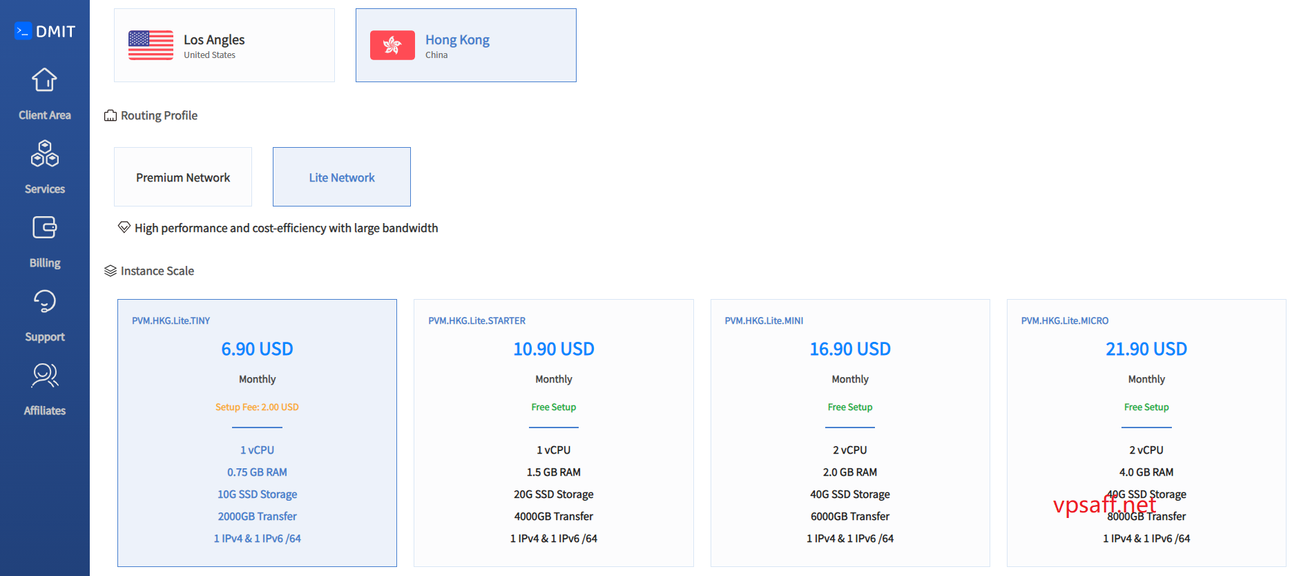Choose Premium Network routing profile

tap(183, 177)
